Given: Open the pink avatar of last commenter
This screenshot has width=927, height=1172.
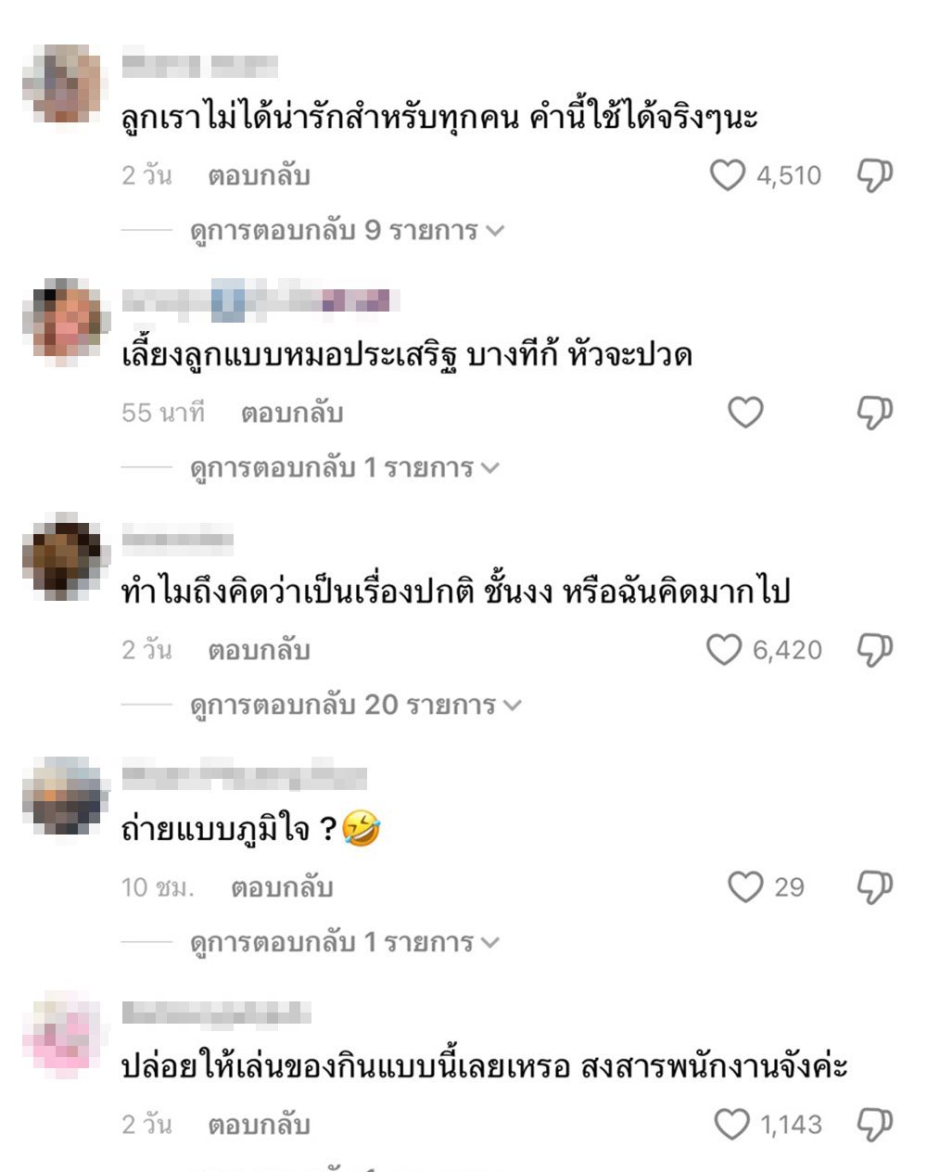Looking at the screenshot, I should [x=62, y=1033].
